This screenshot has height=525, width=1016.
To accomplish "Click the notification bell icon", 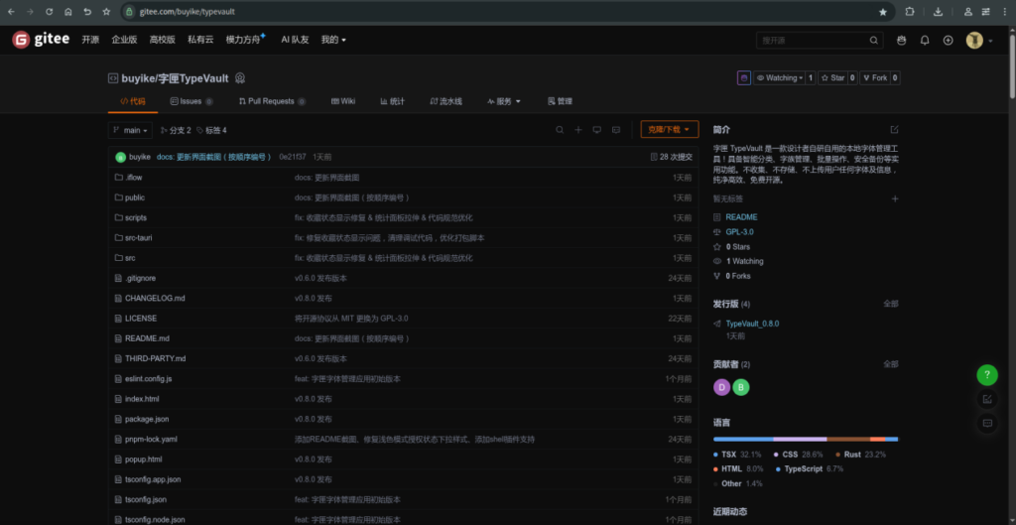I will pyautogui.click(x=925, y=41).
